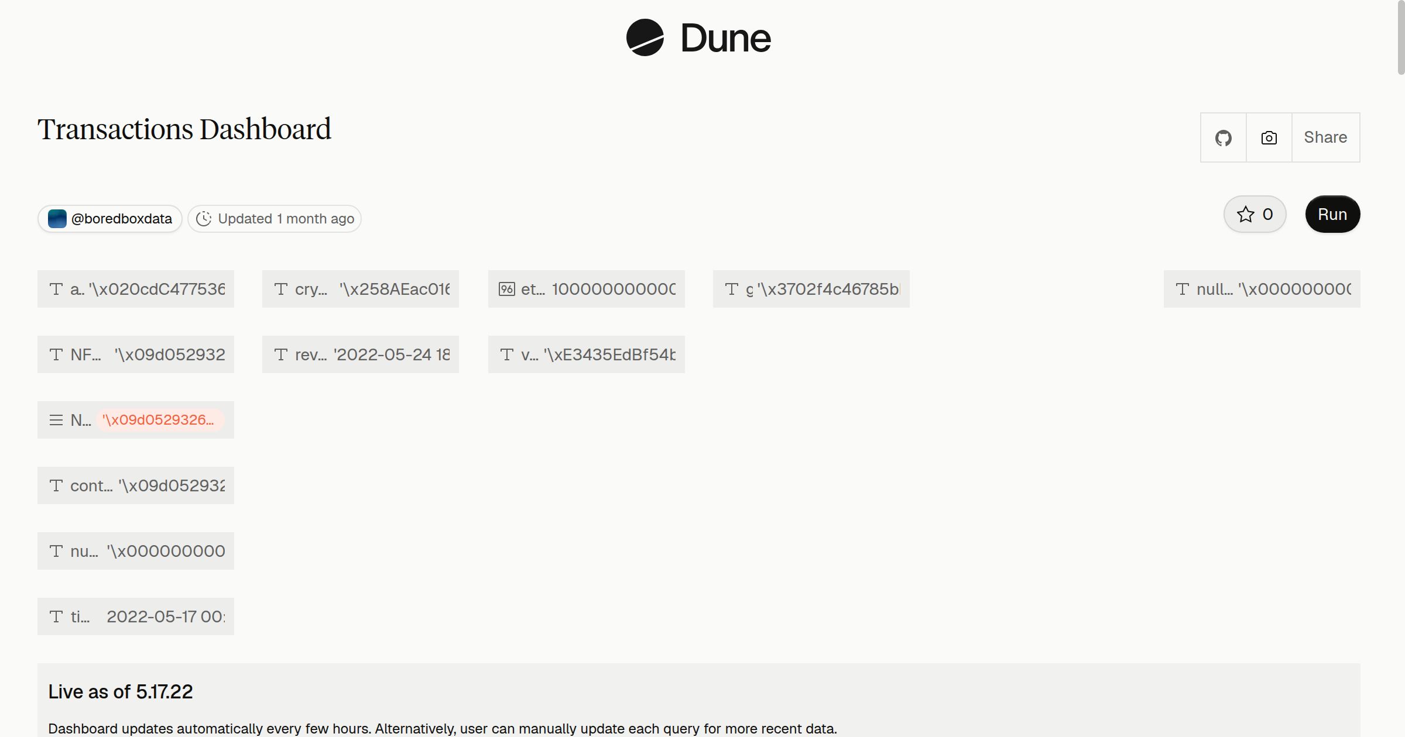The height and width of the screenshot is (737, 1405).
Task: Open the @boredboxdata author profile
Action: coord(110,219)
